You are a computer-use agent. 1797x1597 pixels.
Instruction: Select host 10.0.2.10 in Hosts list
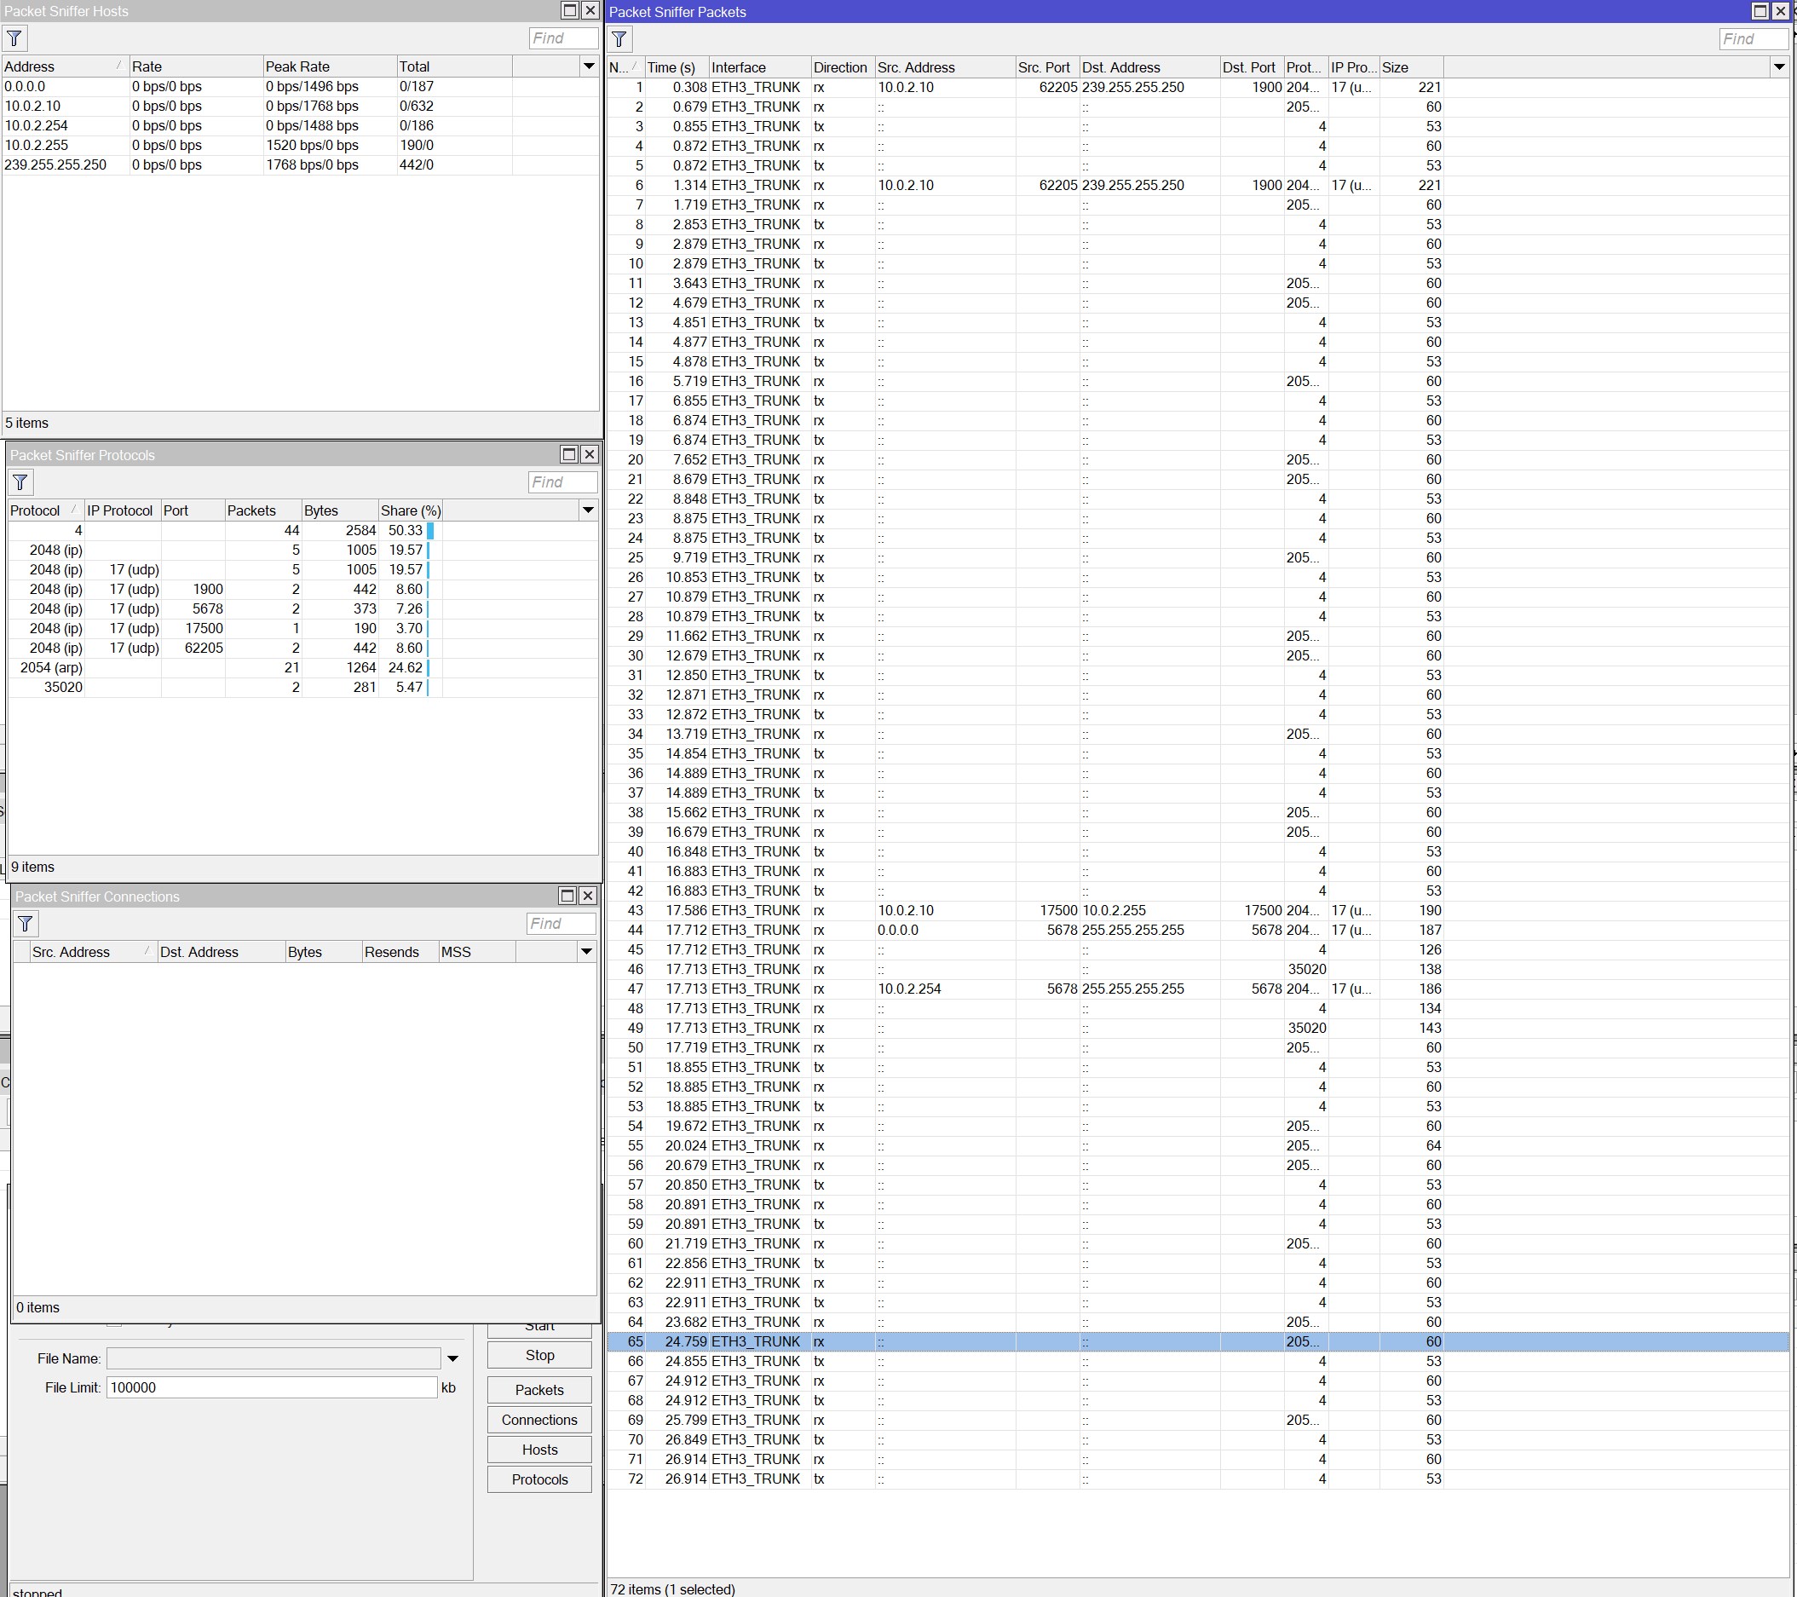tap(35, 106)
